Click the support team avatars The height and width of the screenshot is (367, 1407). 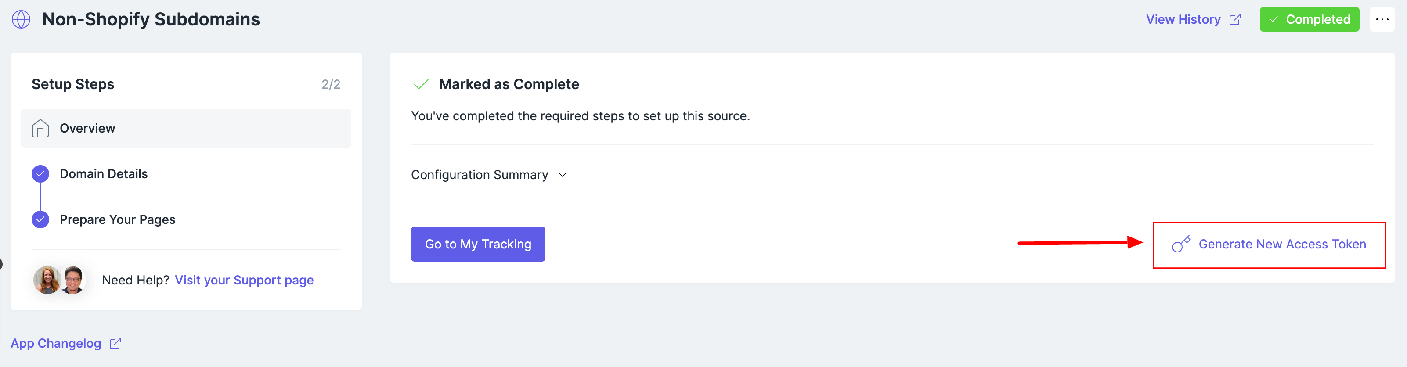pyautogui.click(x=60, y=280)
